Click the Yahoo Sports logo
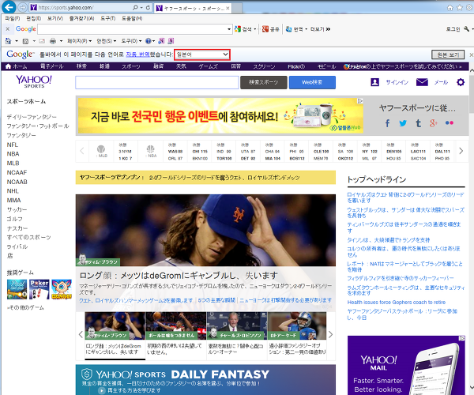 [x=34, y=81]
